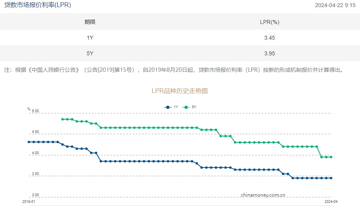Select the first 1Y data point at 2019-01
The height and width of the screenshot is (206, 360).
[x=29, y=142]
